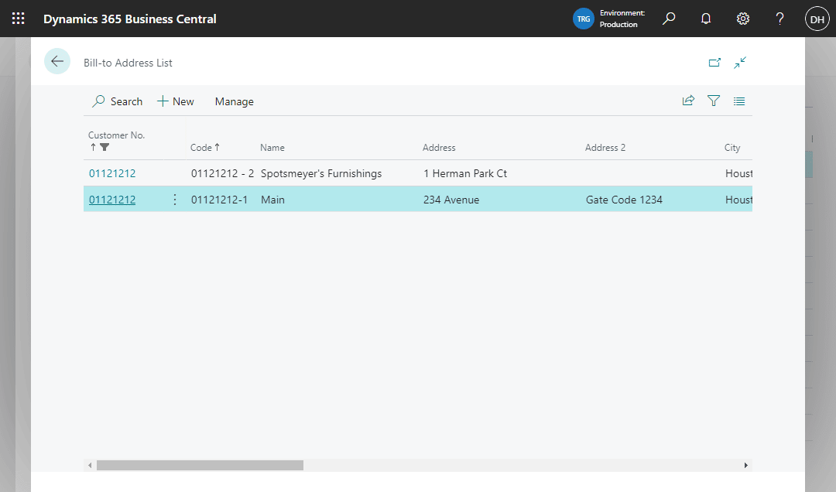Screen dimensions: 836x492
Task: Change the list view layout icon
Action: (x=739, y=101)
